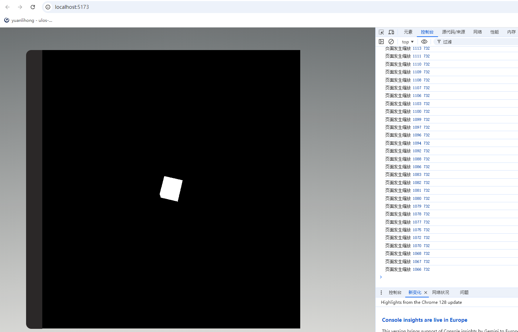Clear the console messages
This screenshot has width=518, height=332.
click(x=391, y=42)
